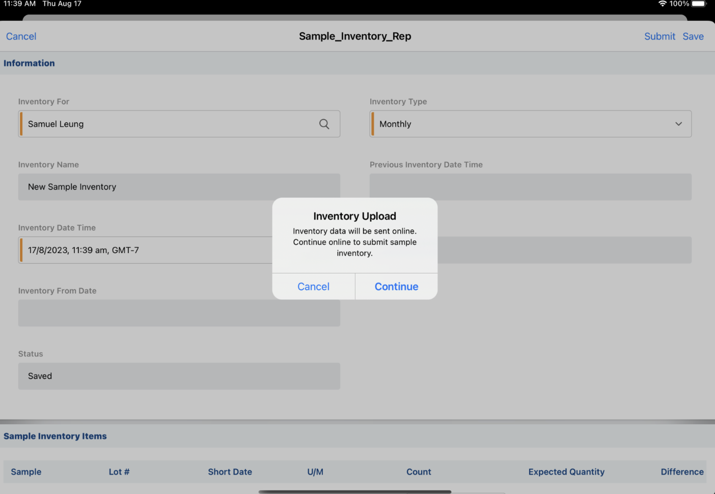Tap Save in the top bar
The width and height of the screenshot is (715, 494).
pos(693,36)
